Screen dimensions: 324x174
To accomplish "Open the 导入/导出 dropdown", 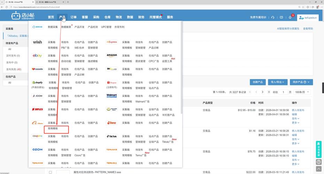I will [x=278, y=82].
